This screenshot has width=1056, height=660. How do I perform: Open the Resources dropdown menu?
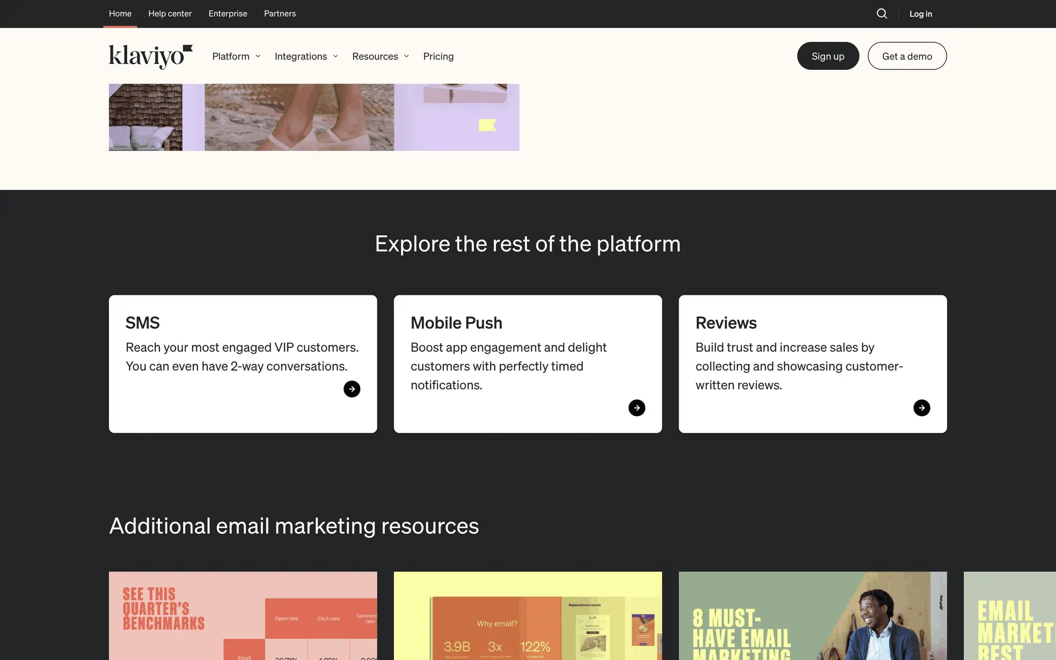click(x=380, y=56)
